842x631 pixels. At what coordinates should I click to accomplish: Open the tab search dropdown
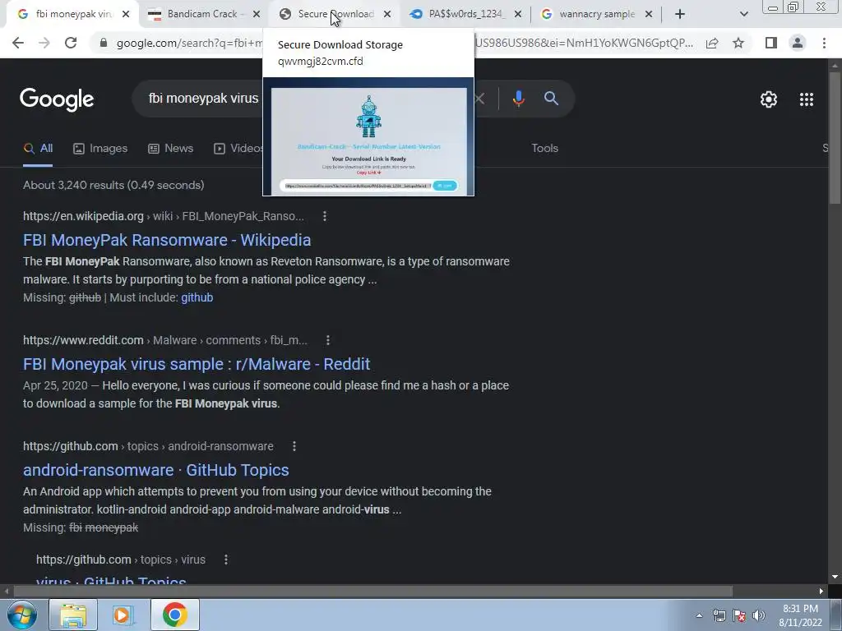(x=743, y=14)
